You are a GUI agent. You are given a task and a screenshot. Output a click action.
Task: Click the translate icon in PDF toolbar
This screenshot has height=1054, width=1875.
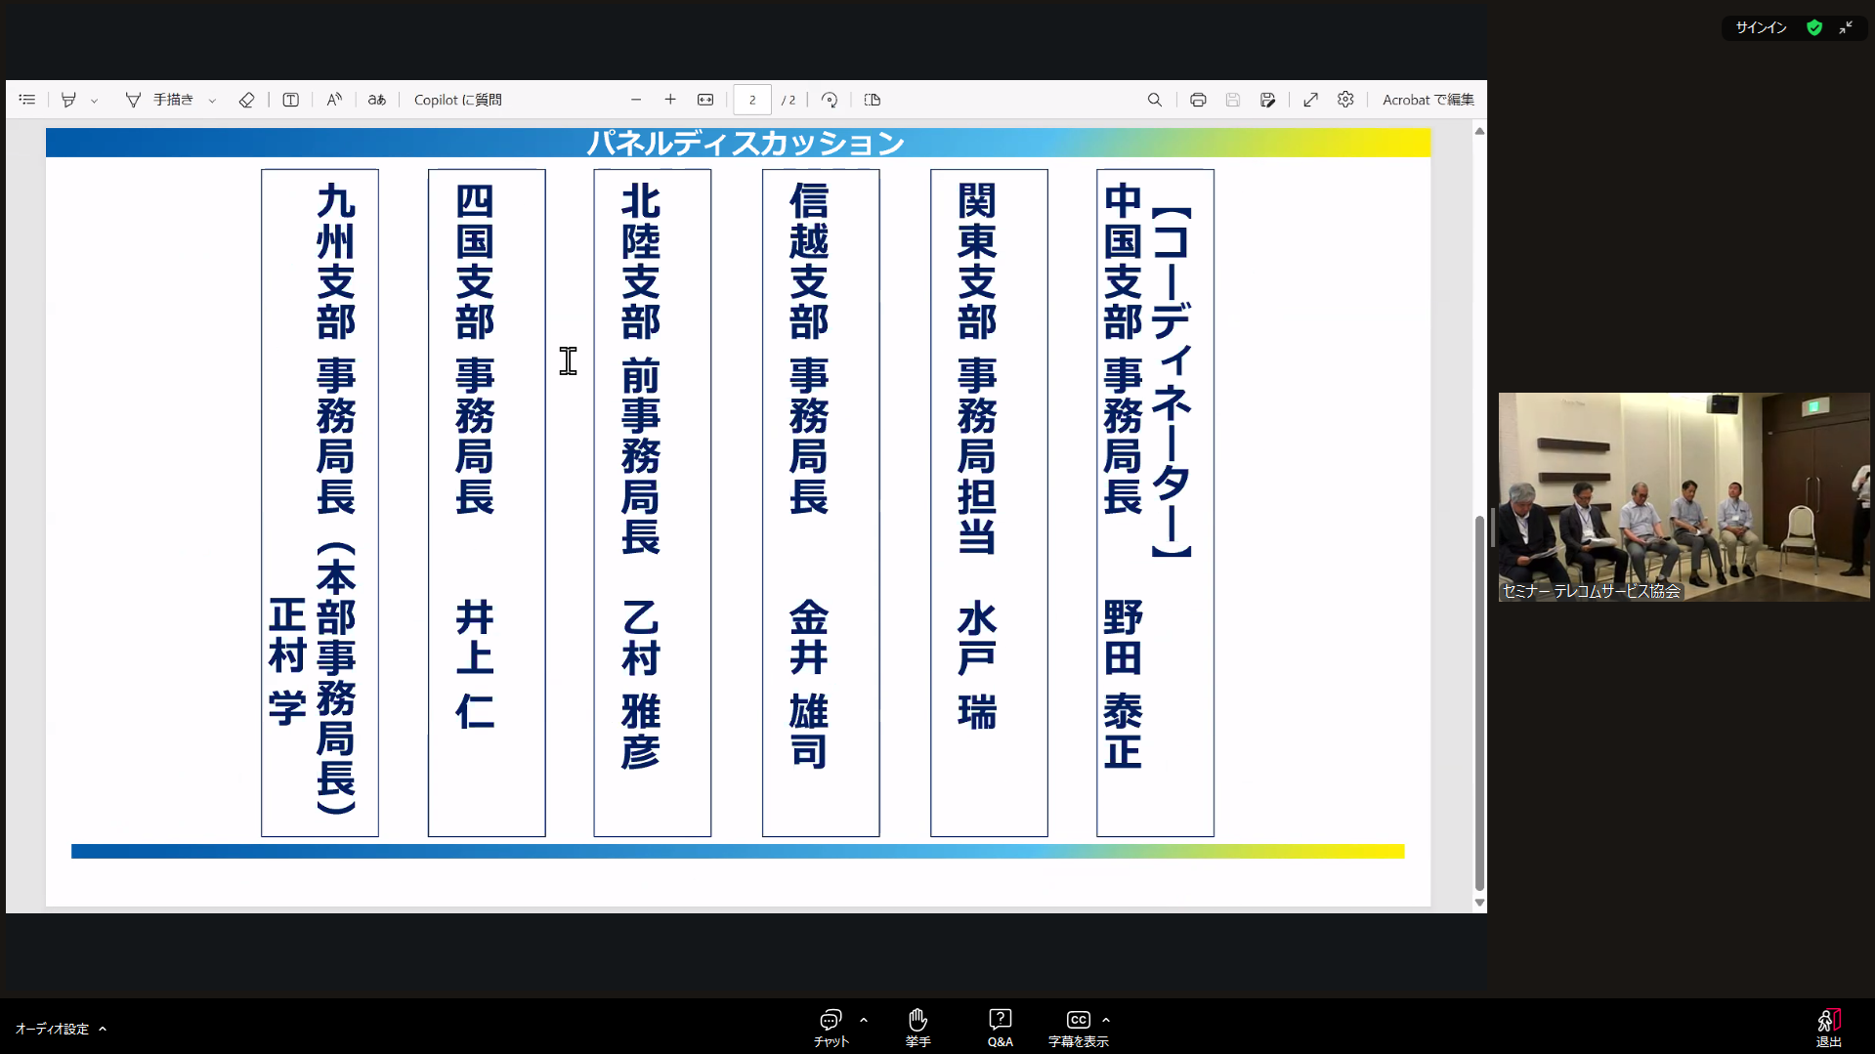coord(377,100)
